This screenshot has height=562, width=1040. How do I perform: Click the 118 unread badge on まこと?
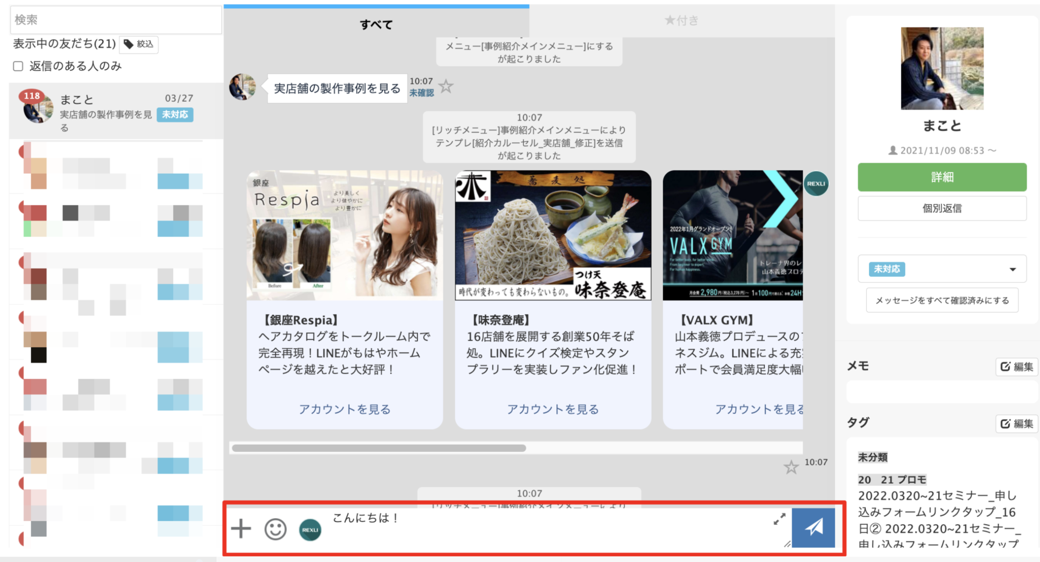(x=32, y=96)
